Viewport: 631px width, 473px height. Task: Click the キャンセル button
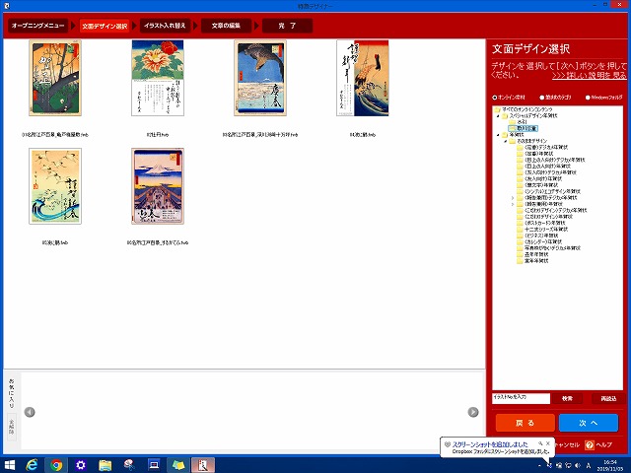[567, 444]
